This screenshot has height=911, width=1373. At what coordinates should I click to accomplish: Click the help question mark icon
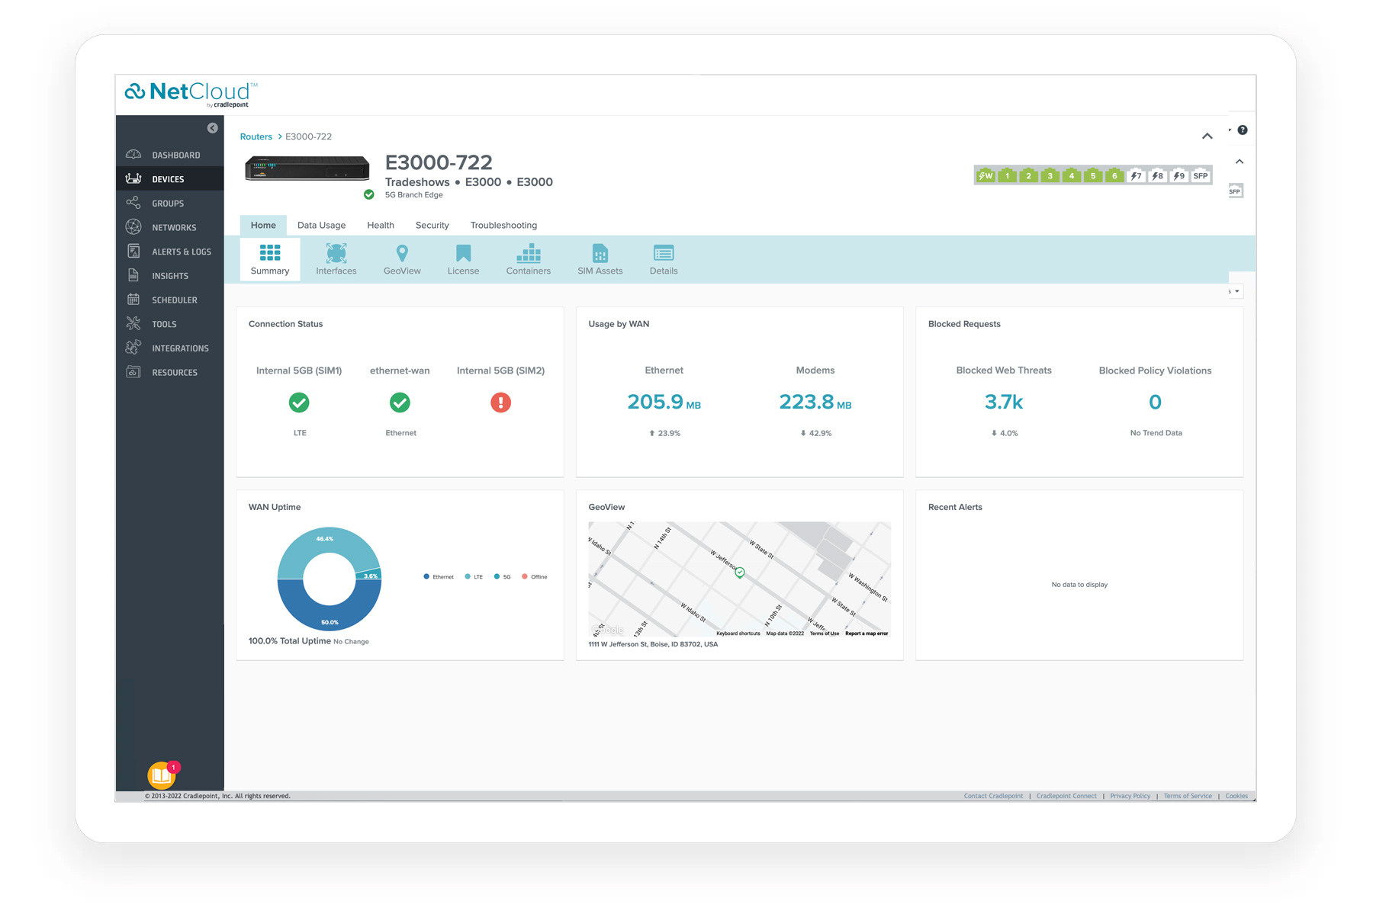(1243, 130)
